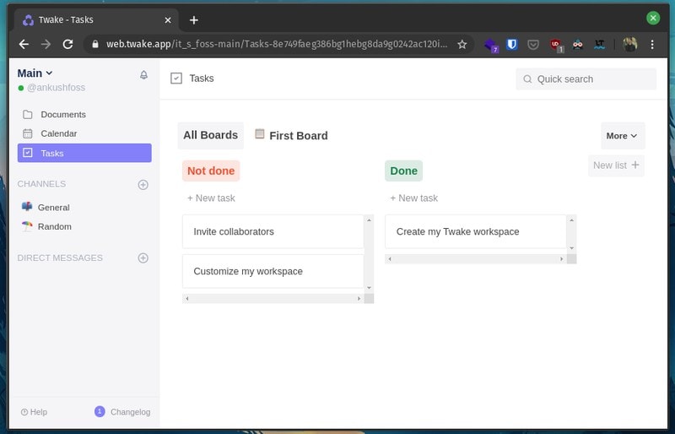Screen dimensions: 675x434
Task: Click Not done list scroll-down arrow
Action: (369, 288)
